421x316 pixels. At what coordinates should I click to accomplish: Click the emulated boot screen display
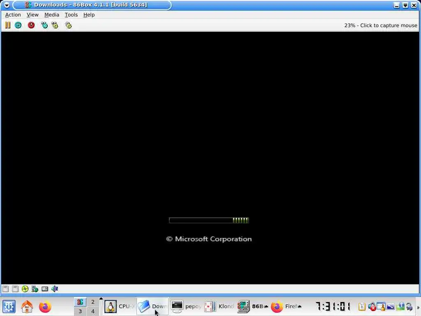point(210,158)
